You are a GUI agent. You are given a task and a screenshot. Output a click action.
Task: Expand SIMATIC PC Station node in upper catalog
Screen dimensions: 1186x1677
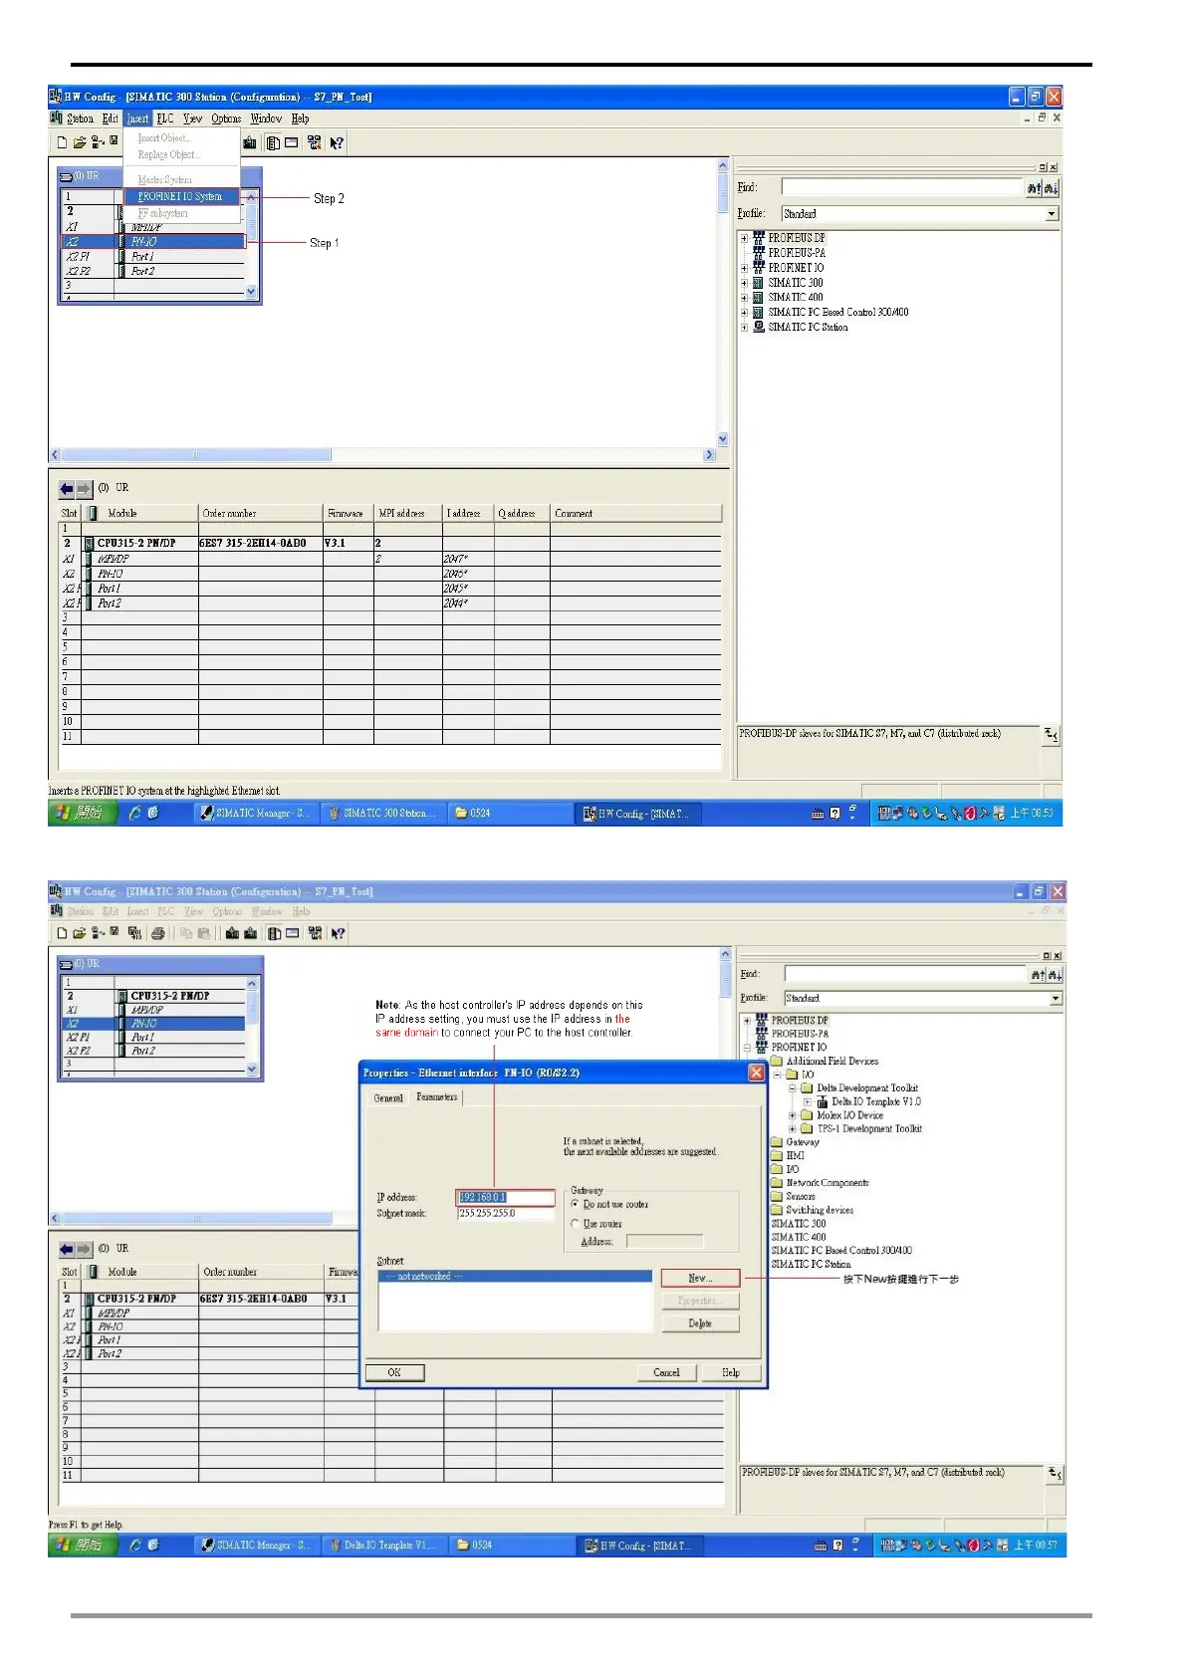pyautogui.click(x=744, y=327)
